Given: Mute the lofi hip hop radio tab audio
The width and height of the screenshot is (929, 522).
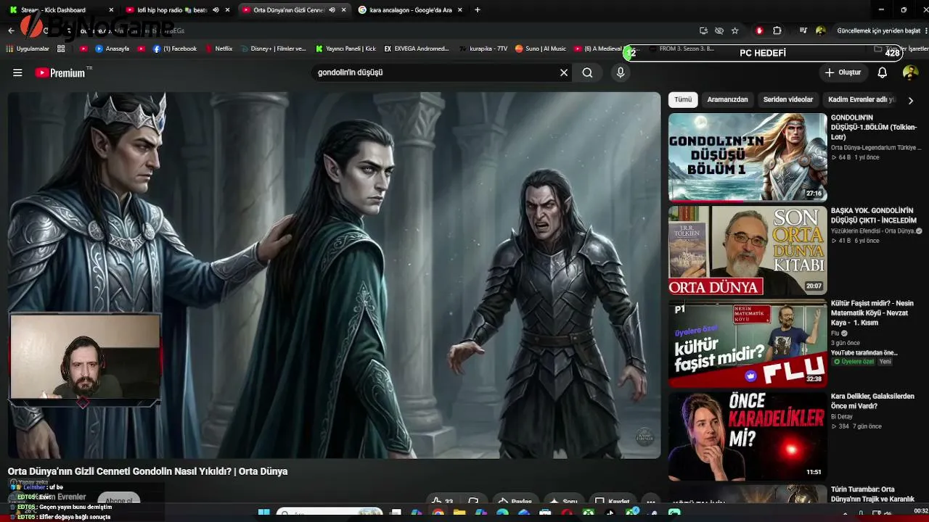Looking at the screenshot, I should coord(216,10).
